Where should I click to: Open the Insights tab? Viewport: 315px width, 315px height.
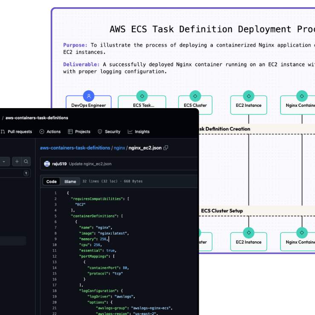point(139,132)
